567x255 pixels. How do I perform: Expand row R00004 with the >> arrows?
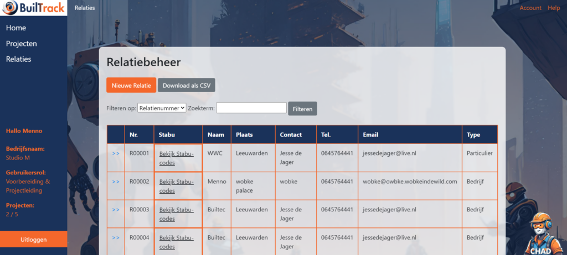coord(116,238)
